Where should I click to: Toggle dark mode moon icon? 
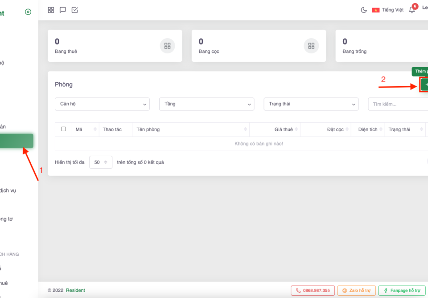(x=364, y=10)
